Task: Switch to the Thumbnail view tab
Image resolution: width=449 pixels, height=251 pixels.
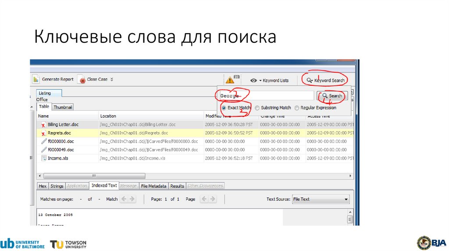Action: [63, 107]
